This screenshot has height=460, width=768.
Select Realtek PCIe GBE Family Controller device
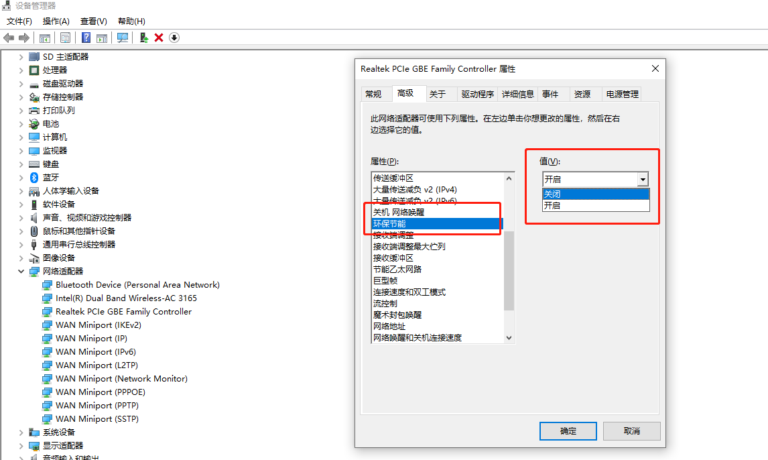[x=123, y=312]
